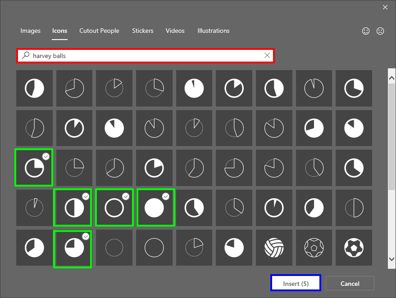Deselect the selected empty circle icon

(x=114, y=207)
